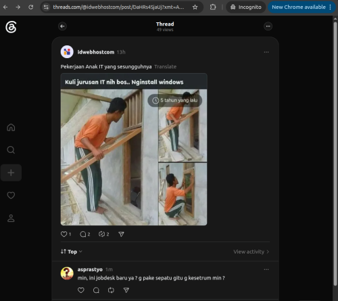Like the asprastyo comment

pyautogui.click(x=81, y=290)
